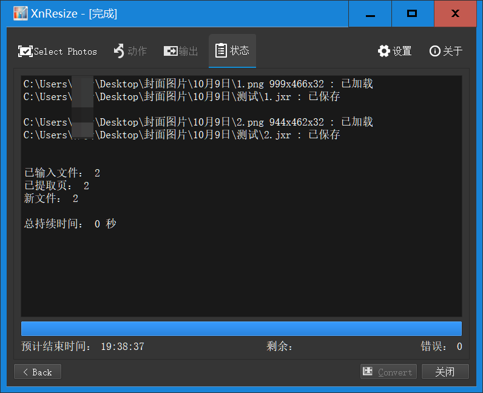
Task: Click the about info icon
Action: [x=435, y=51]
